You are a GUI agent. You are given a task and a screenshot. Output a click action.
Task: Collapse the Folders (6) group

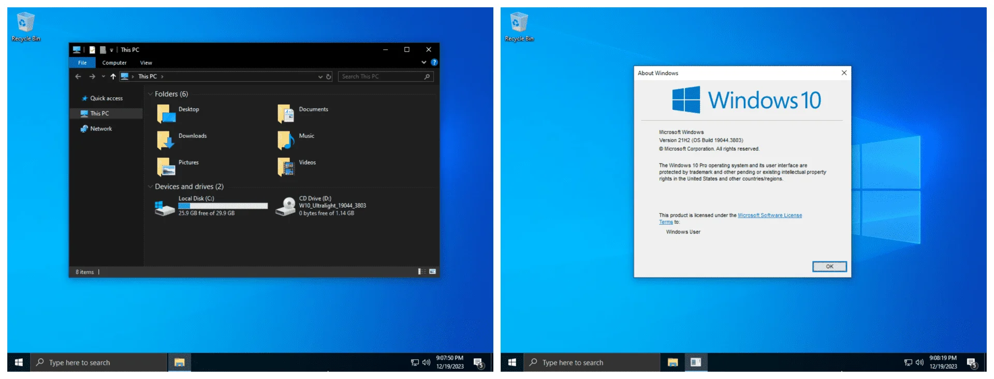(x=150, y=94)
